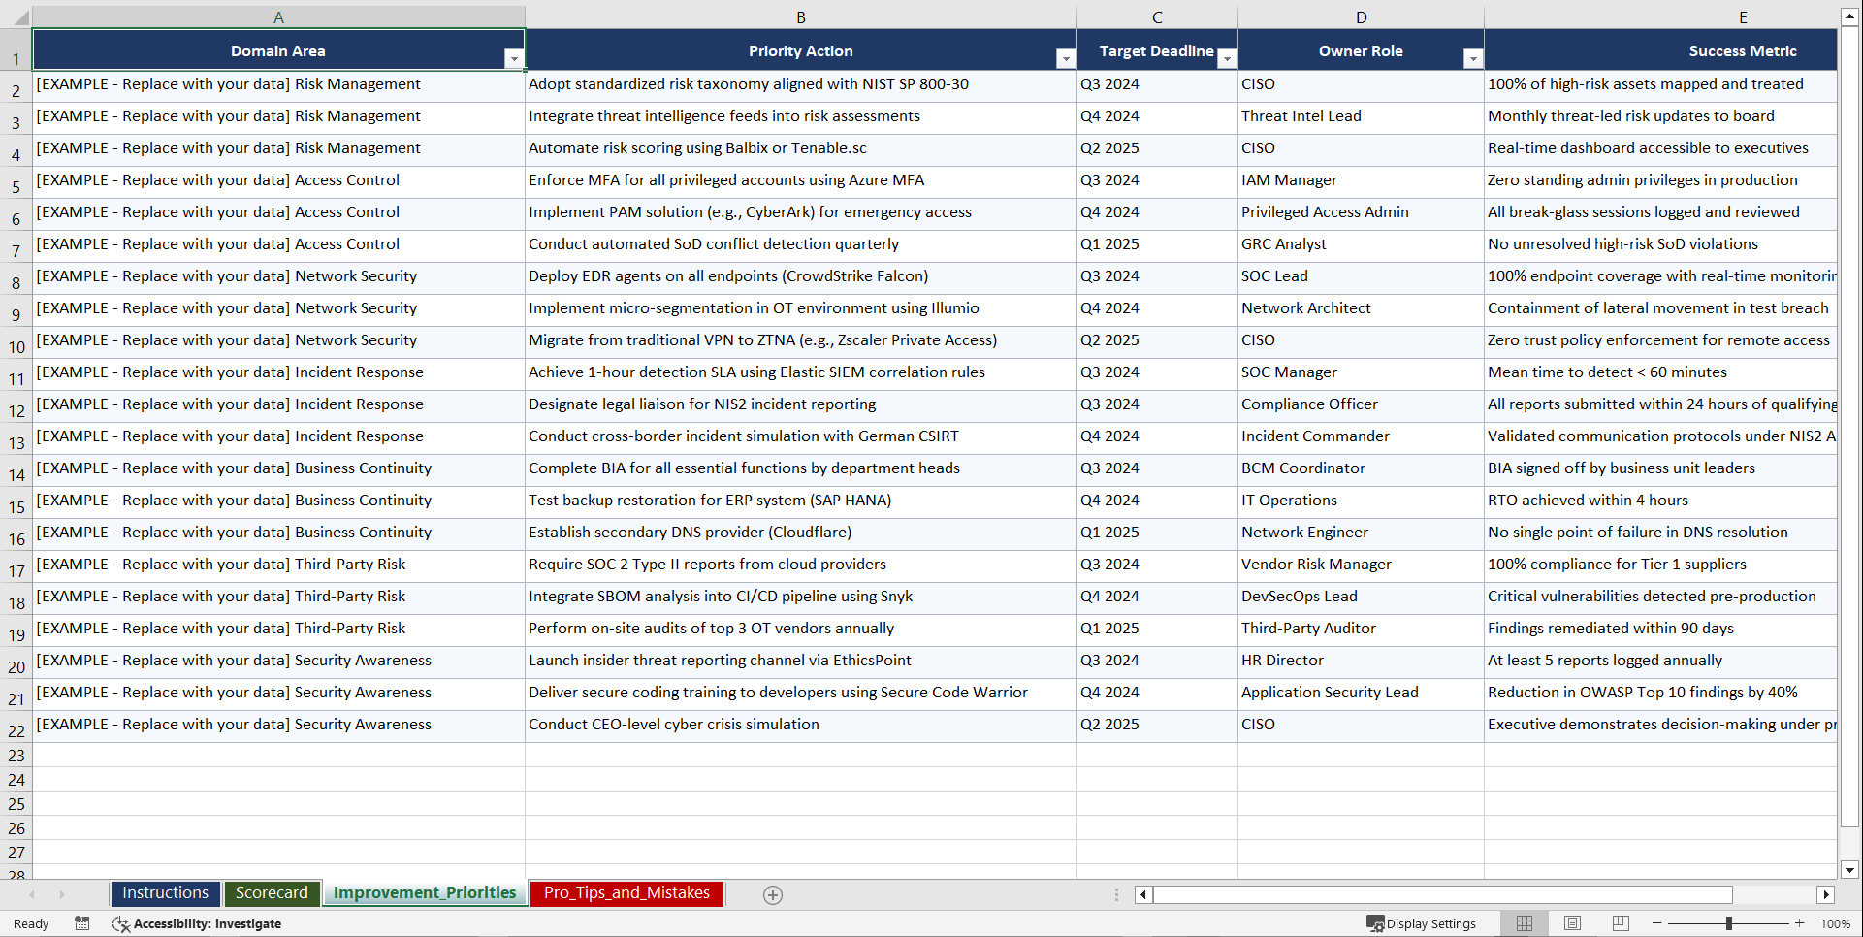Select the column C header

[x=1157, y=16]
